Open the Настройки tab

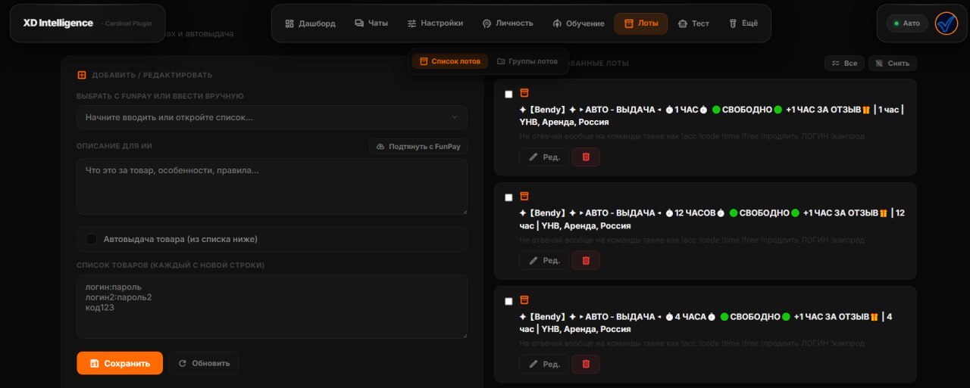pyautogui.click(x=435, y=23)
